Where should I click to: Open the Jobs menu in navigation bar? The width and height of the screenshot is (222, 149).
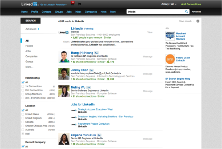pos(69,12)
